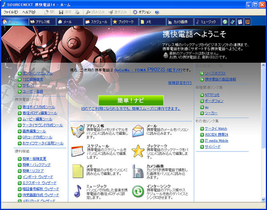Open the 簡単！機種変更 link
This screenshot has width=267, height=210.
(34, 159)
